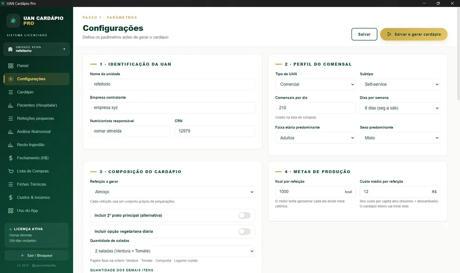460x273 pixels.
Task: Click the Empresa contratante field
Action: (172, 108)
